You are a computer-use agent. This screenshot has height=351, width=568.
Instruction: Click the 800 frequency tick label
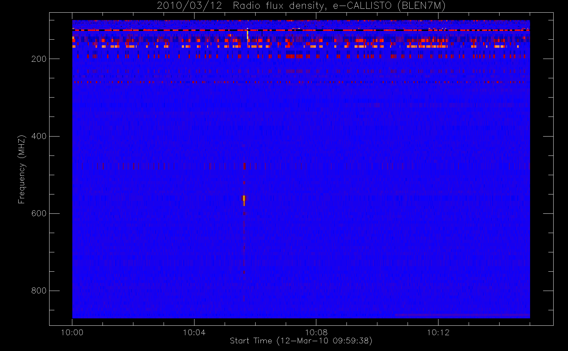(x=39, y=291)
